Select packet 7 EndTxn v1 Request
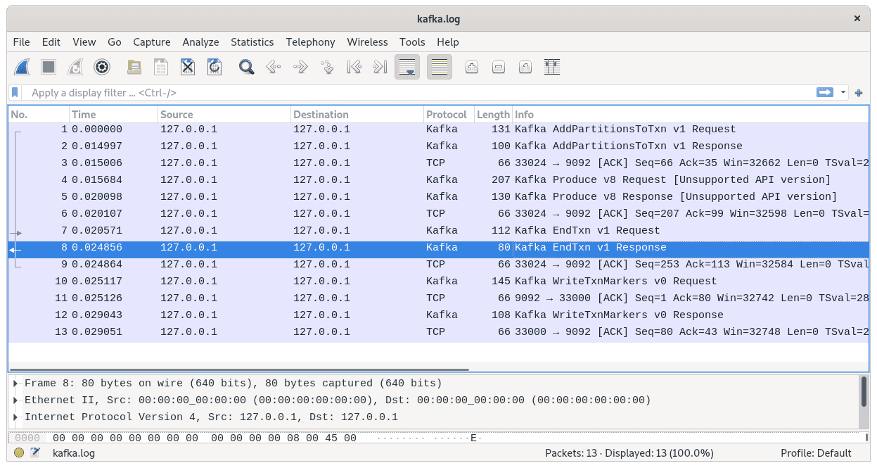This screenshot has width=877, height=468. pos(439,231)
